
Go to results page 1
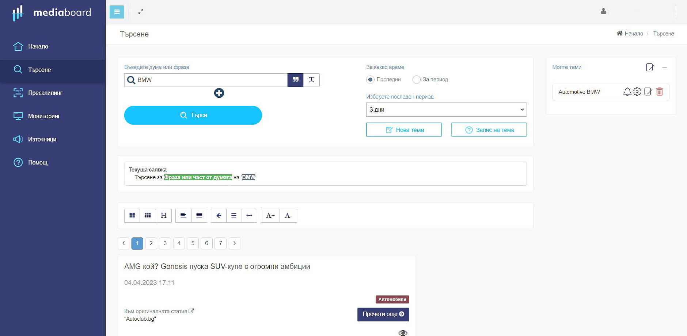[x=137, y=243]
